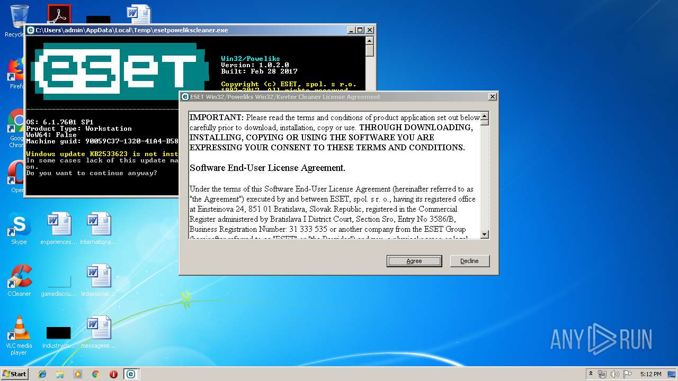678x381 pixels.
Task: Click the 'IMPORTANT:' text in license
Action: (217, 117)
